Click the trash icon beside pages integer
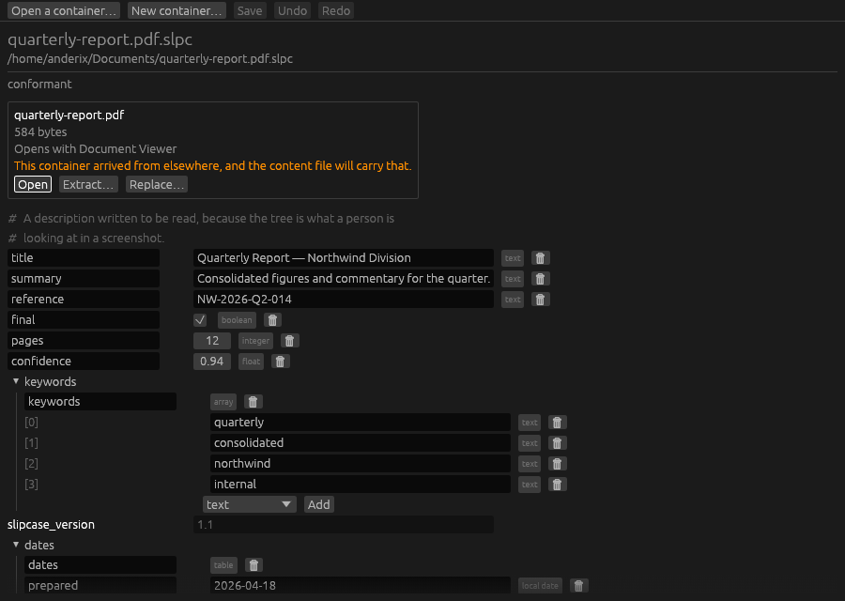This screenshot has width=845, height=601. [289, 341]
